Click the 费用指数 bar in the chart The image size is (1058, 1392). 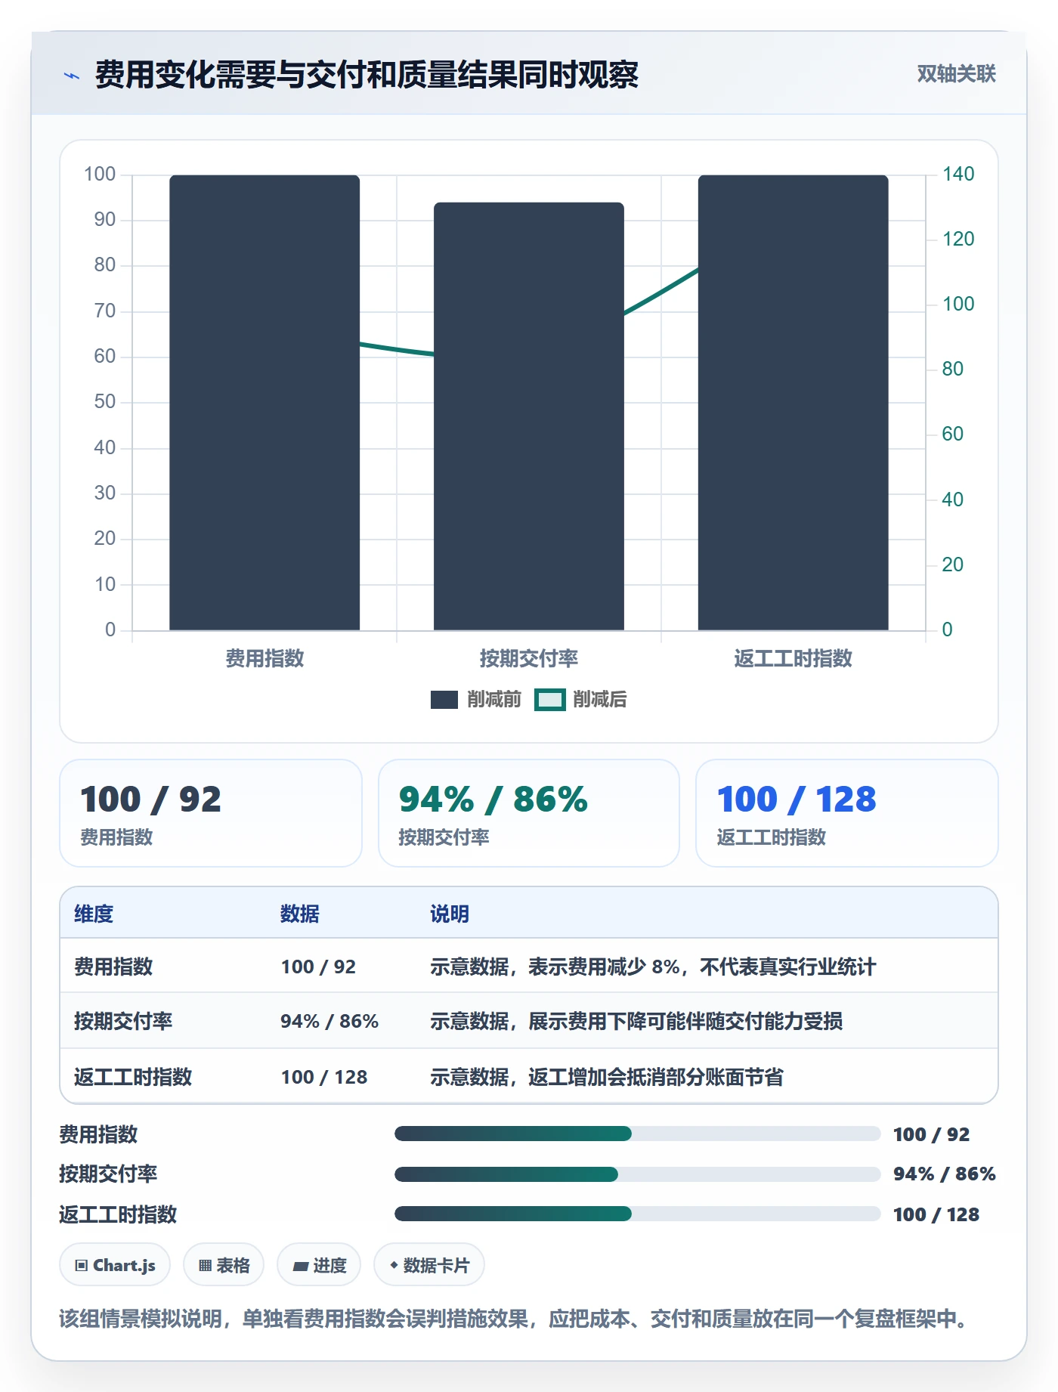[x=264, y=403]
